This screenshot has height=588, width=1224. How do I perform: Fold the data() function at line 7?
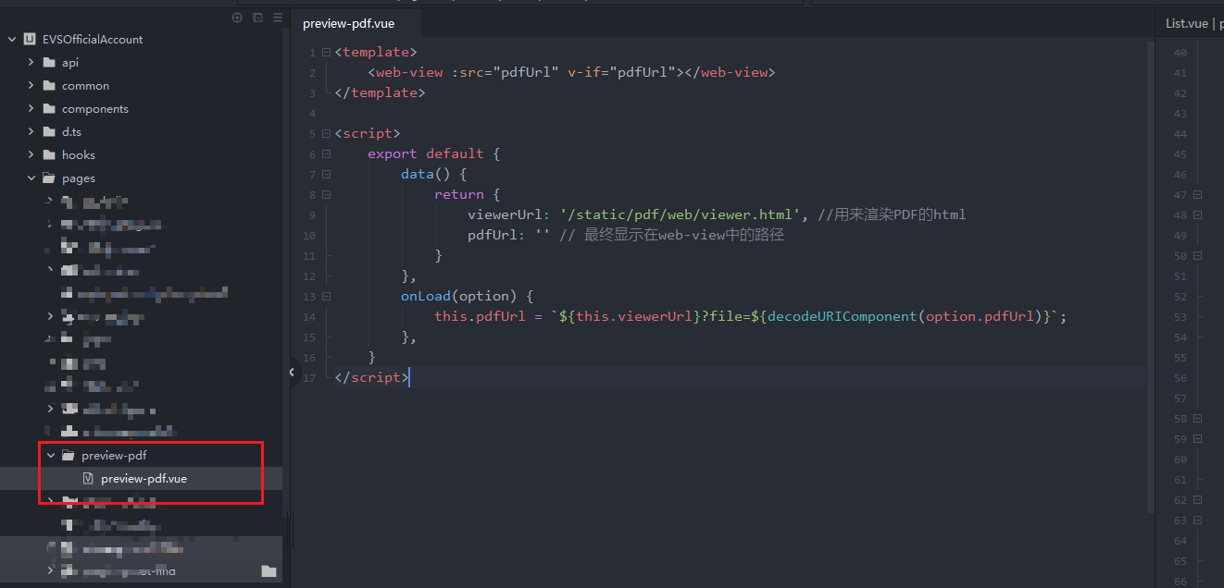[x=326, y=175]
